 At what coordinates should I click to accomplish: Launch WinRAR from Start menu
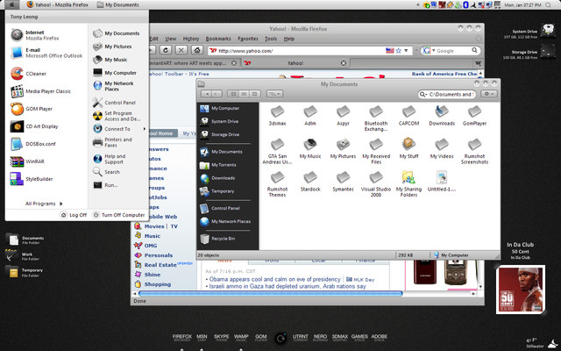27,161
